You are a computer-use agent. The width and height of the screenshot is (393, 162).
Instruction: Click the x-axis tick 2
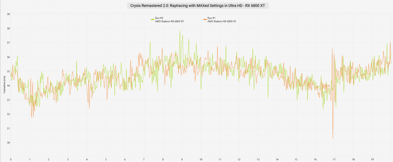(x=49, y=160)
